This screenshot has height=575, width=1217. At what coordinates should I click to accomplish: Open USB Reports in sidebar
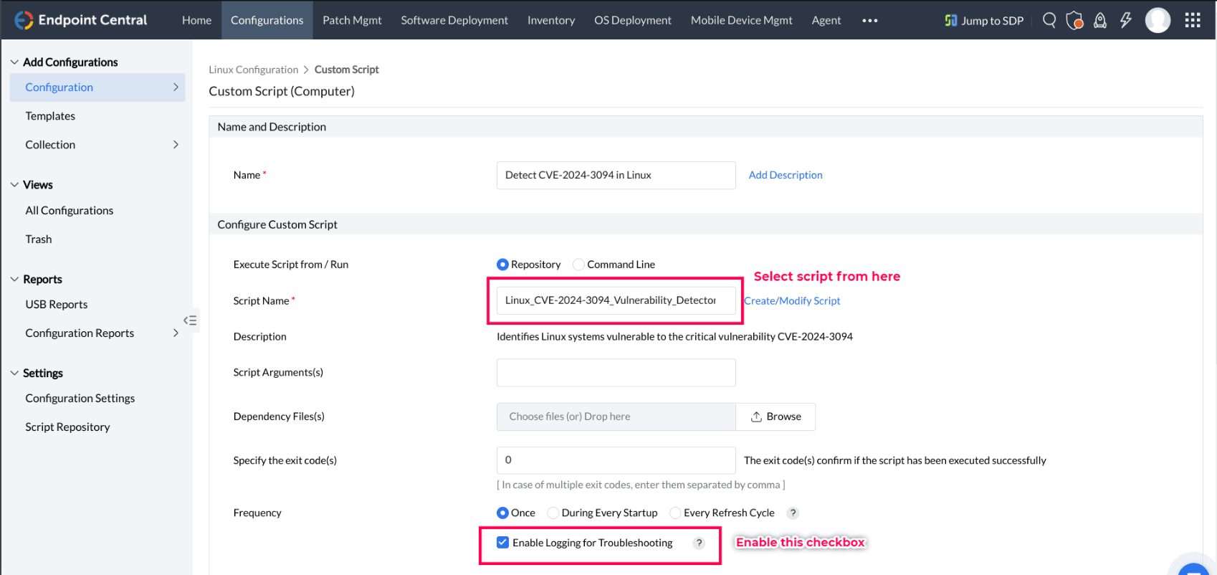tap(57, 305)
